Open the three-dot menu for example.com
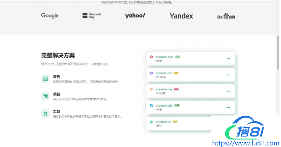 pyautogui.click(x=228, y=59)
